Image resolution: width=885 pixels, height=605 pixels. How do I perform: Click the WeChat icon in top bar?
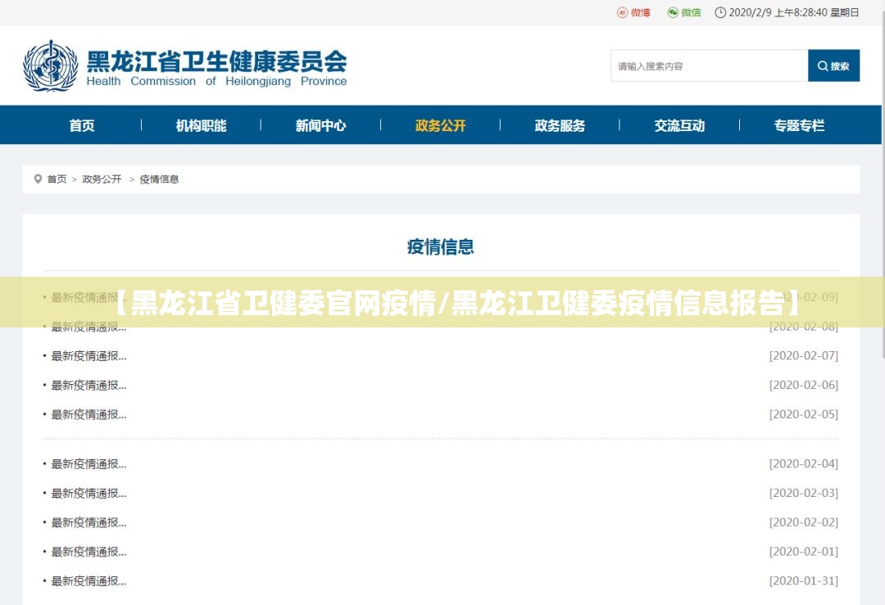(673, 12)
